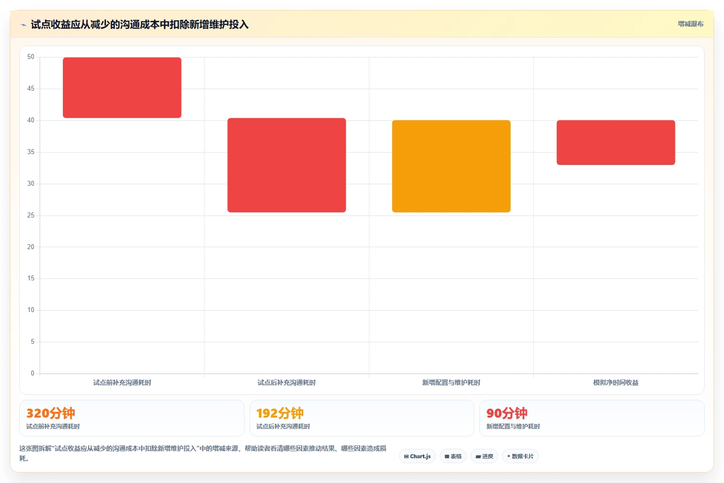Click the y-axis value 0

33,373
